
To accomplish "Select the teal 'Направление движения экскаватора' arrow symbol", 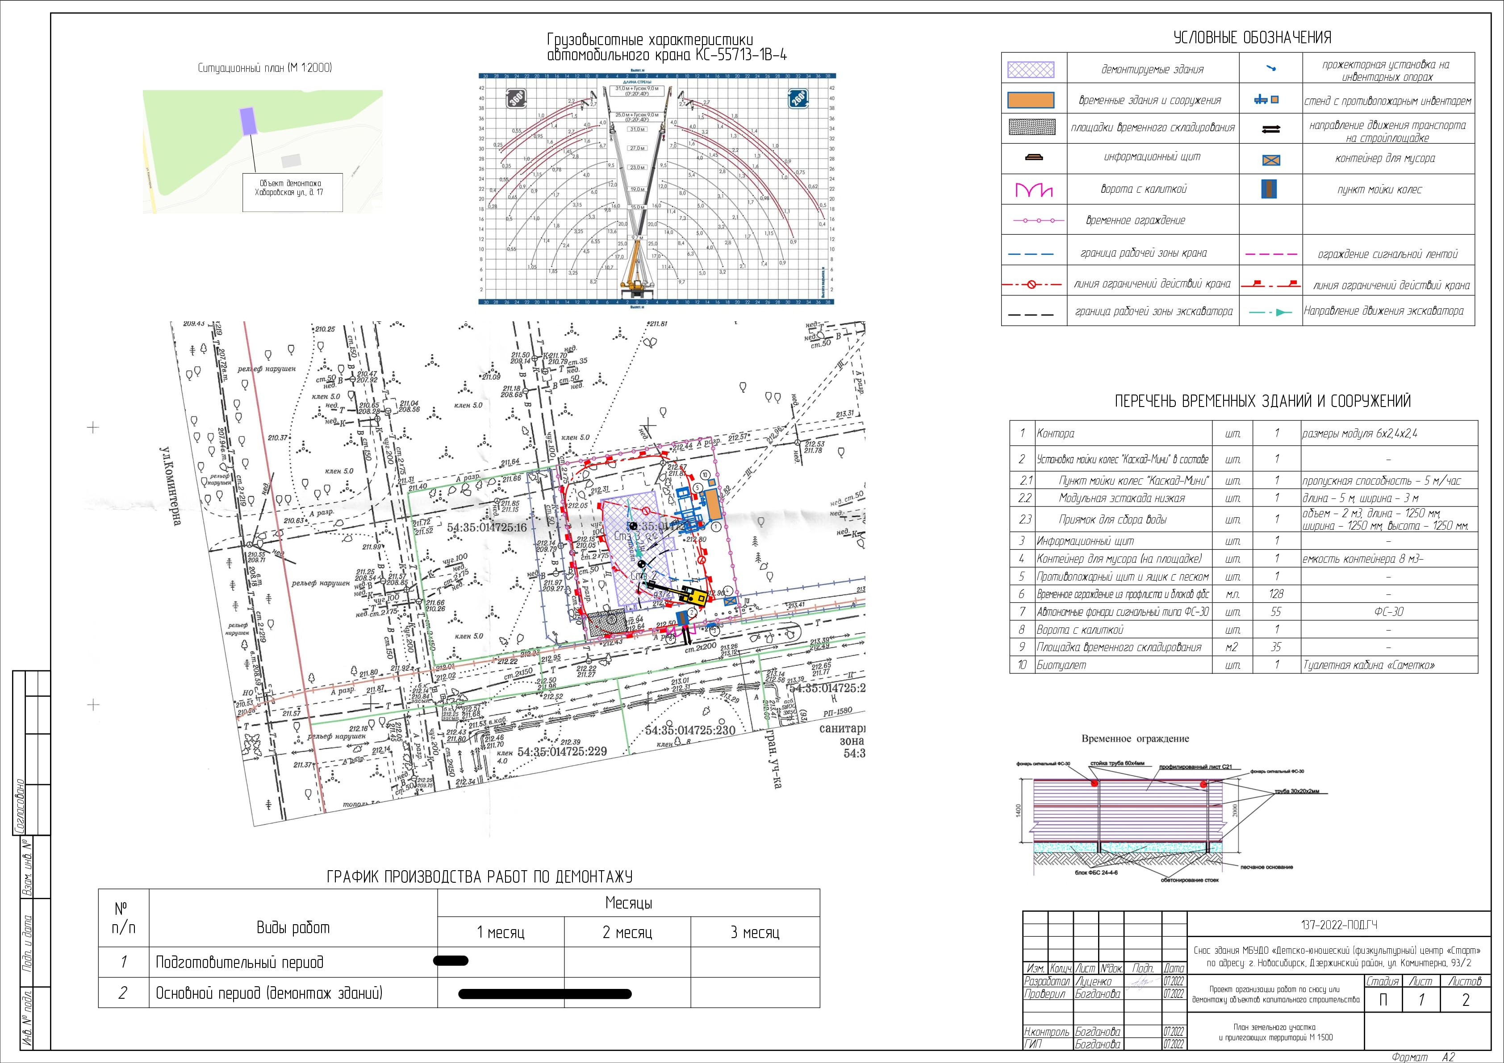I will click(1271, 312).
